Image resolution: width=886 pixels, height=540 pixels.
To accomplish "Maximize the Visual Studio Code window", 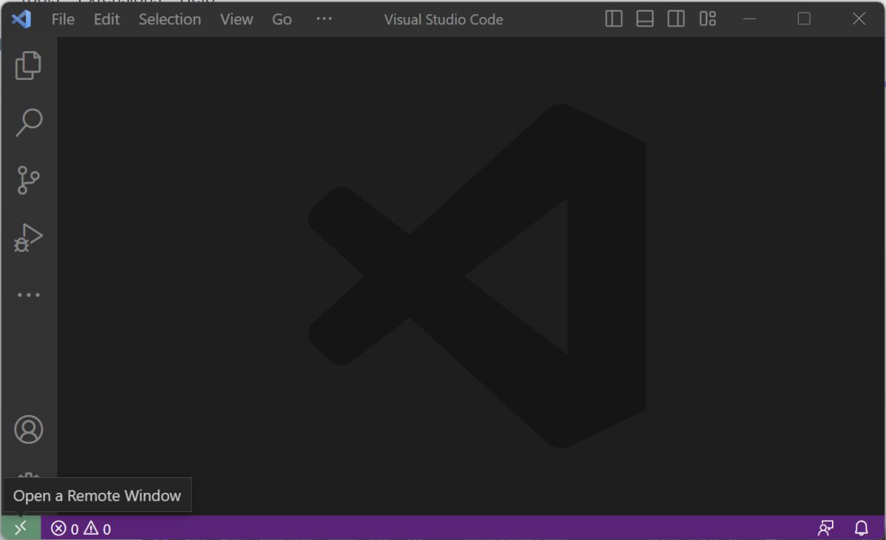I will [x=803, y=18].
